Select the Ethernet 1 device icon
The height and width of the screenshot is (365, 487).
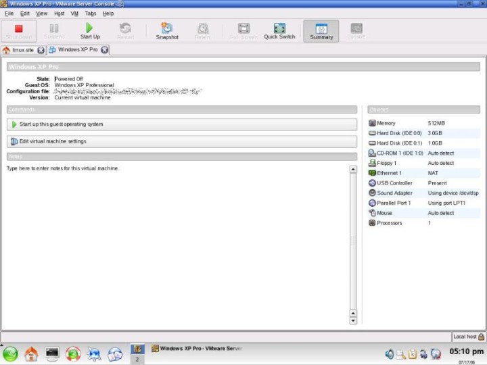[x=372, y=173]
